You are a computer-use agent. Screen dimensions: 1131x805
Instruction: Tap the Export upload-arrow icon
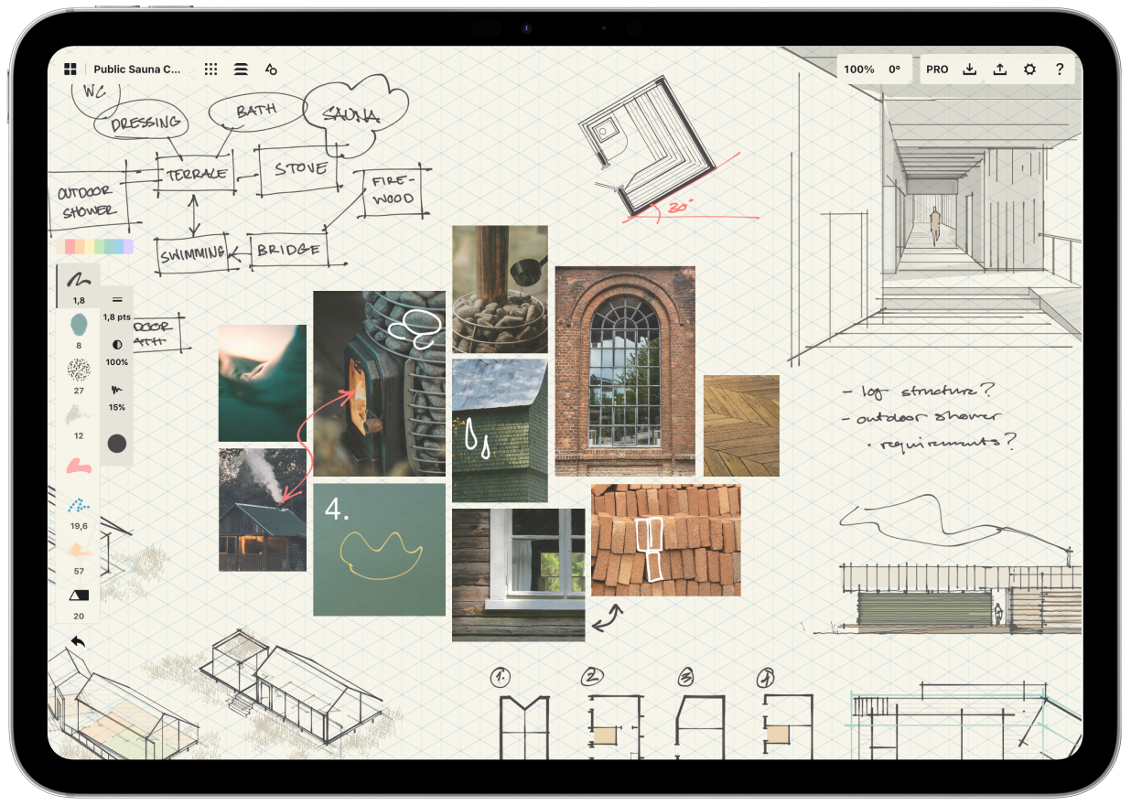click(x=1000, y=70)
